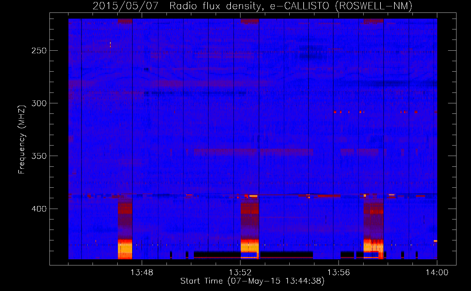Click the 300 frequency tick label
Image resolution: width=471 pixels, height=291 pixels.
tap(39, 103)
